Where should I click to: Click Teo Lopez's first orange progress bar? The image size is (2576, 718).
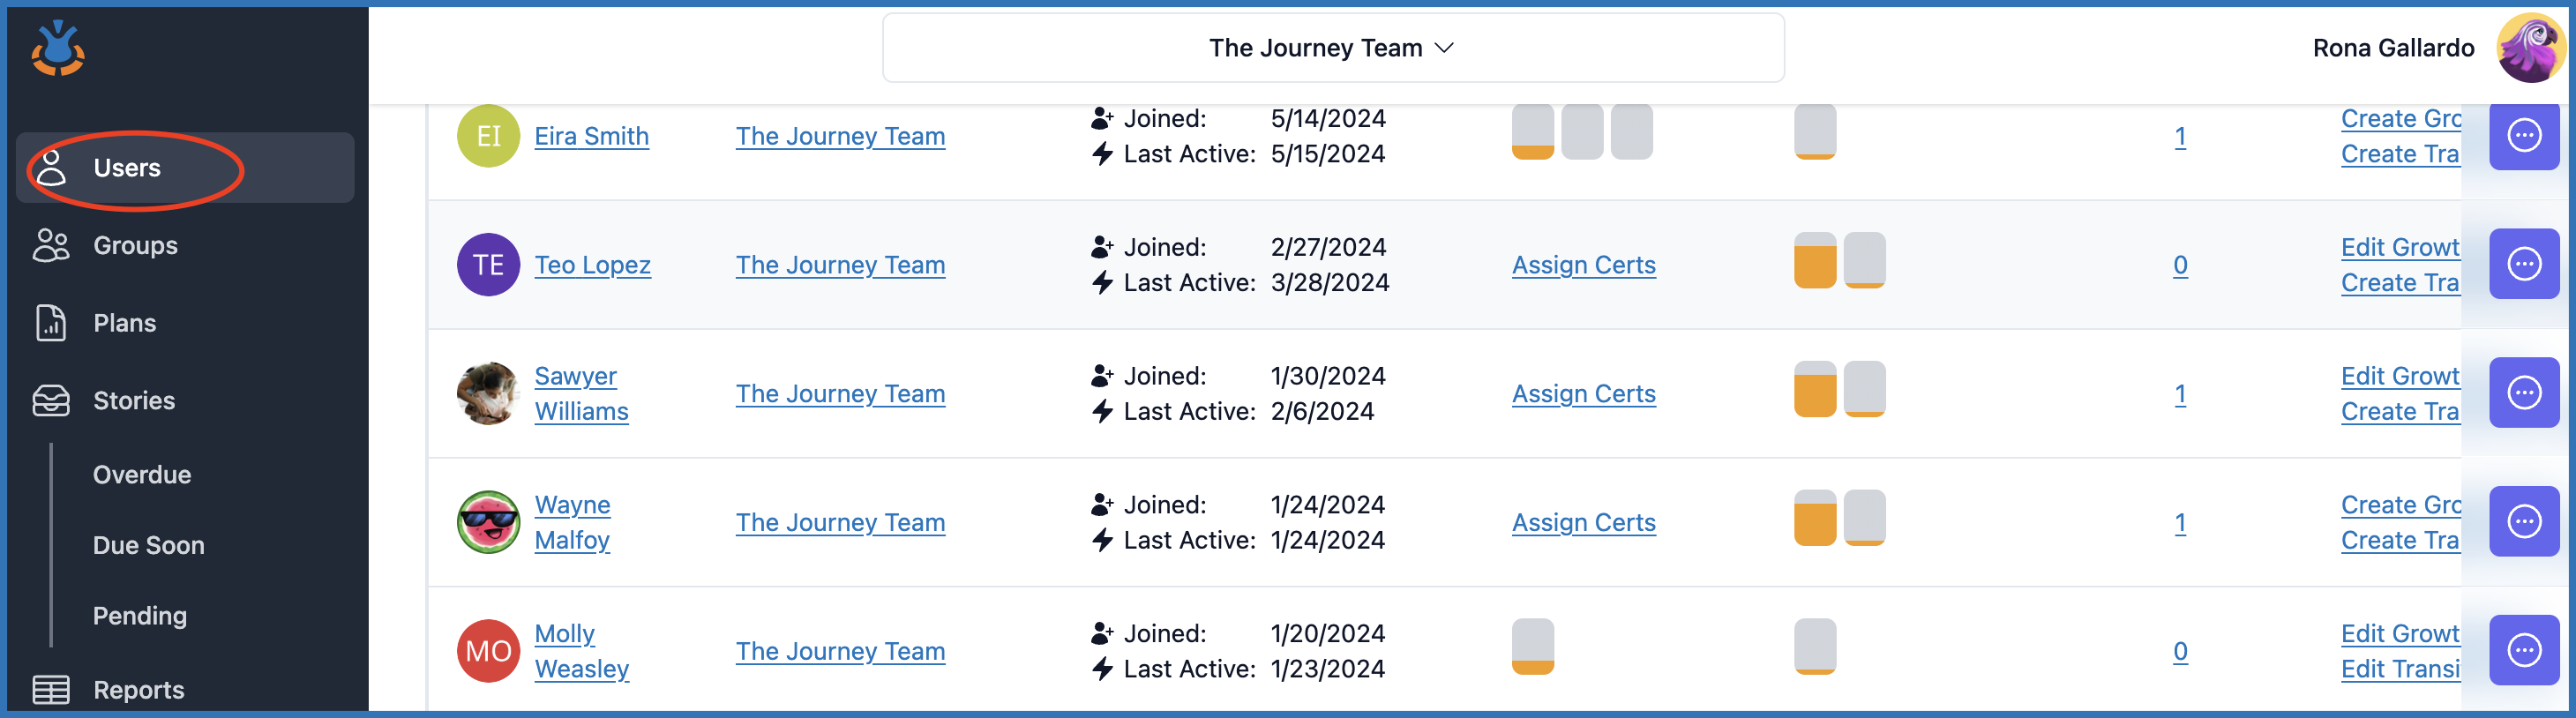[1814, 261]
